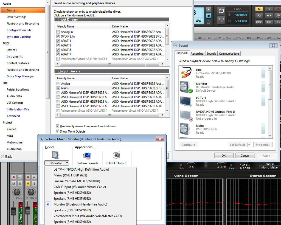
Task: Open the Communications tab
Action: (x=229, y=54)
